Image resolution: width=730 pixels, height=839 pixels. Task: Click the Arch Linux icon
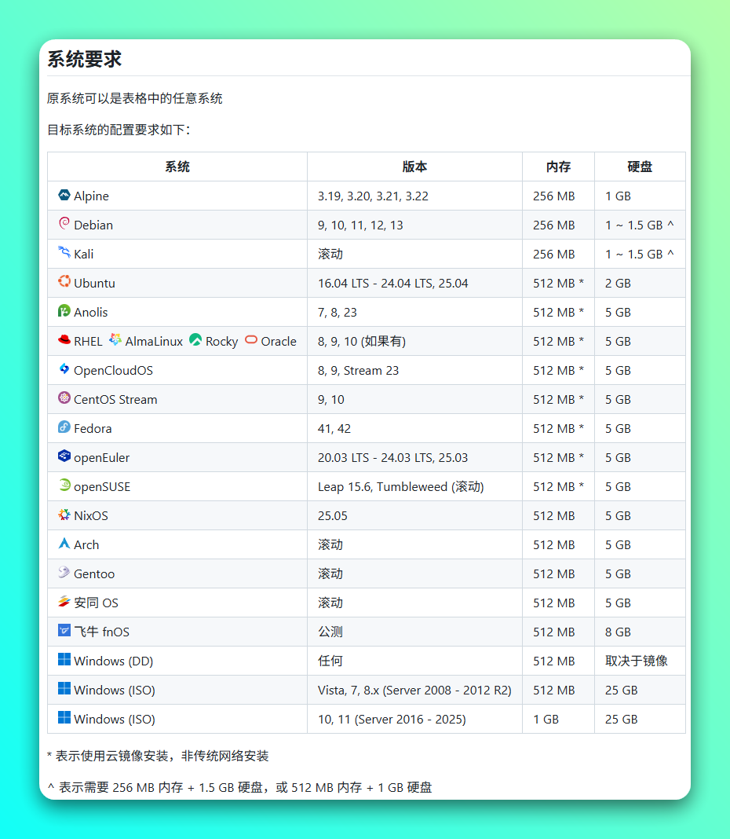click(x=64, y=544)
